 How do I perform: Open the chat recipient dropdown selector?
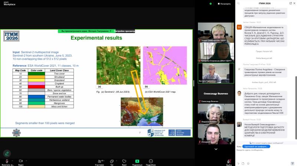pyautogui.click(x=257, y=146)
